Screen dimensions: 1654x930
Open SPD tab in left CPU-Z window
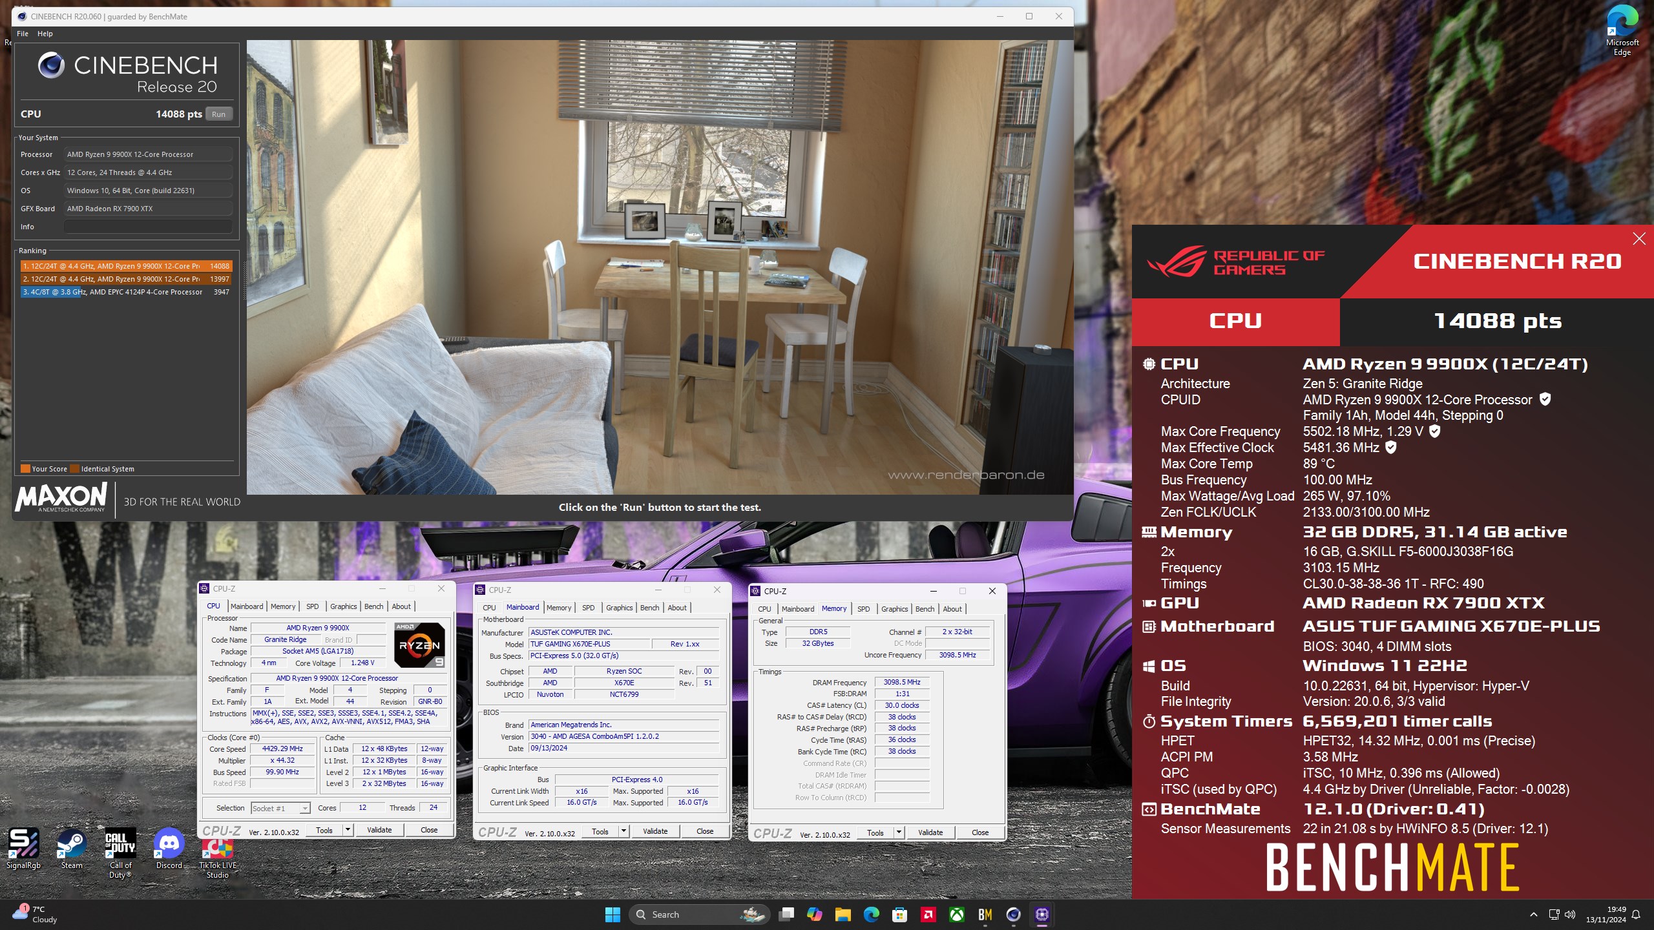pyautogui.click(x=313, y=606)
